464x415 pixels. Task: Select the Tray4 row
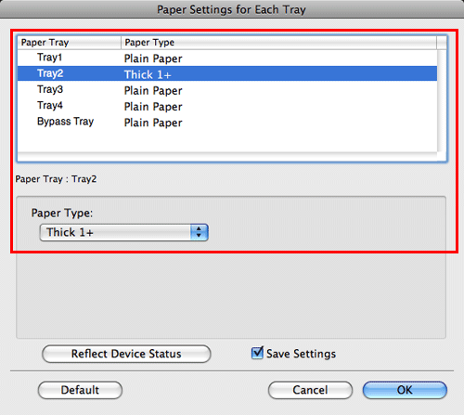pyautogui.click(x=227, y=106)
